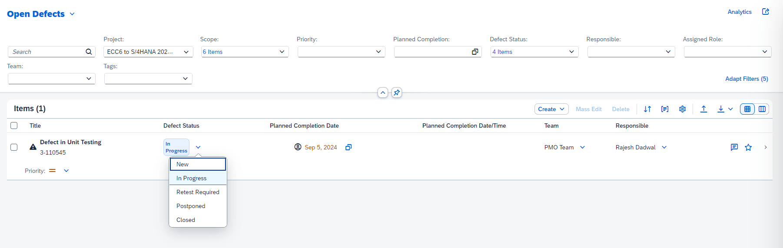783x248 pixels.
Task: Open the Analytics link
Action: 740,12
